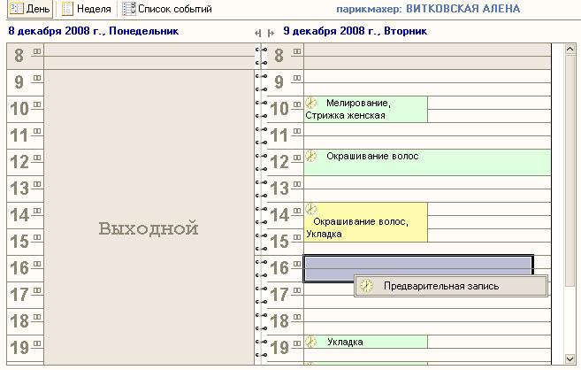This screenshot has width=581, height=370.
Task: Click small grid icon at hour 14 Monday
Action: click(x=37, y=211)
